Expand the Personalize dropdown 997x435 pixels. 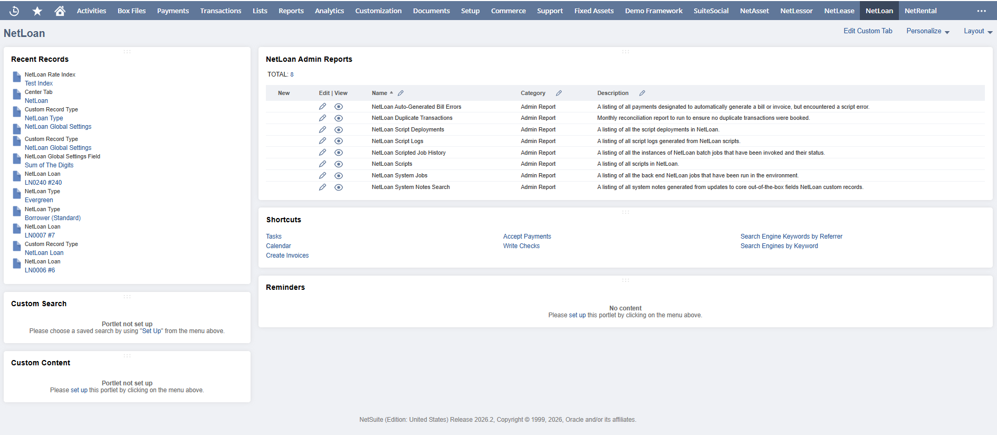click(x=928, y=31)
